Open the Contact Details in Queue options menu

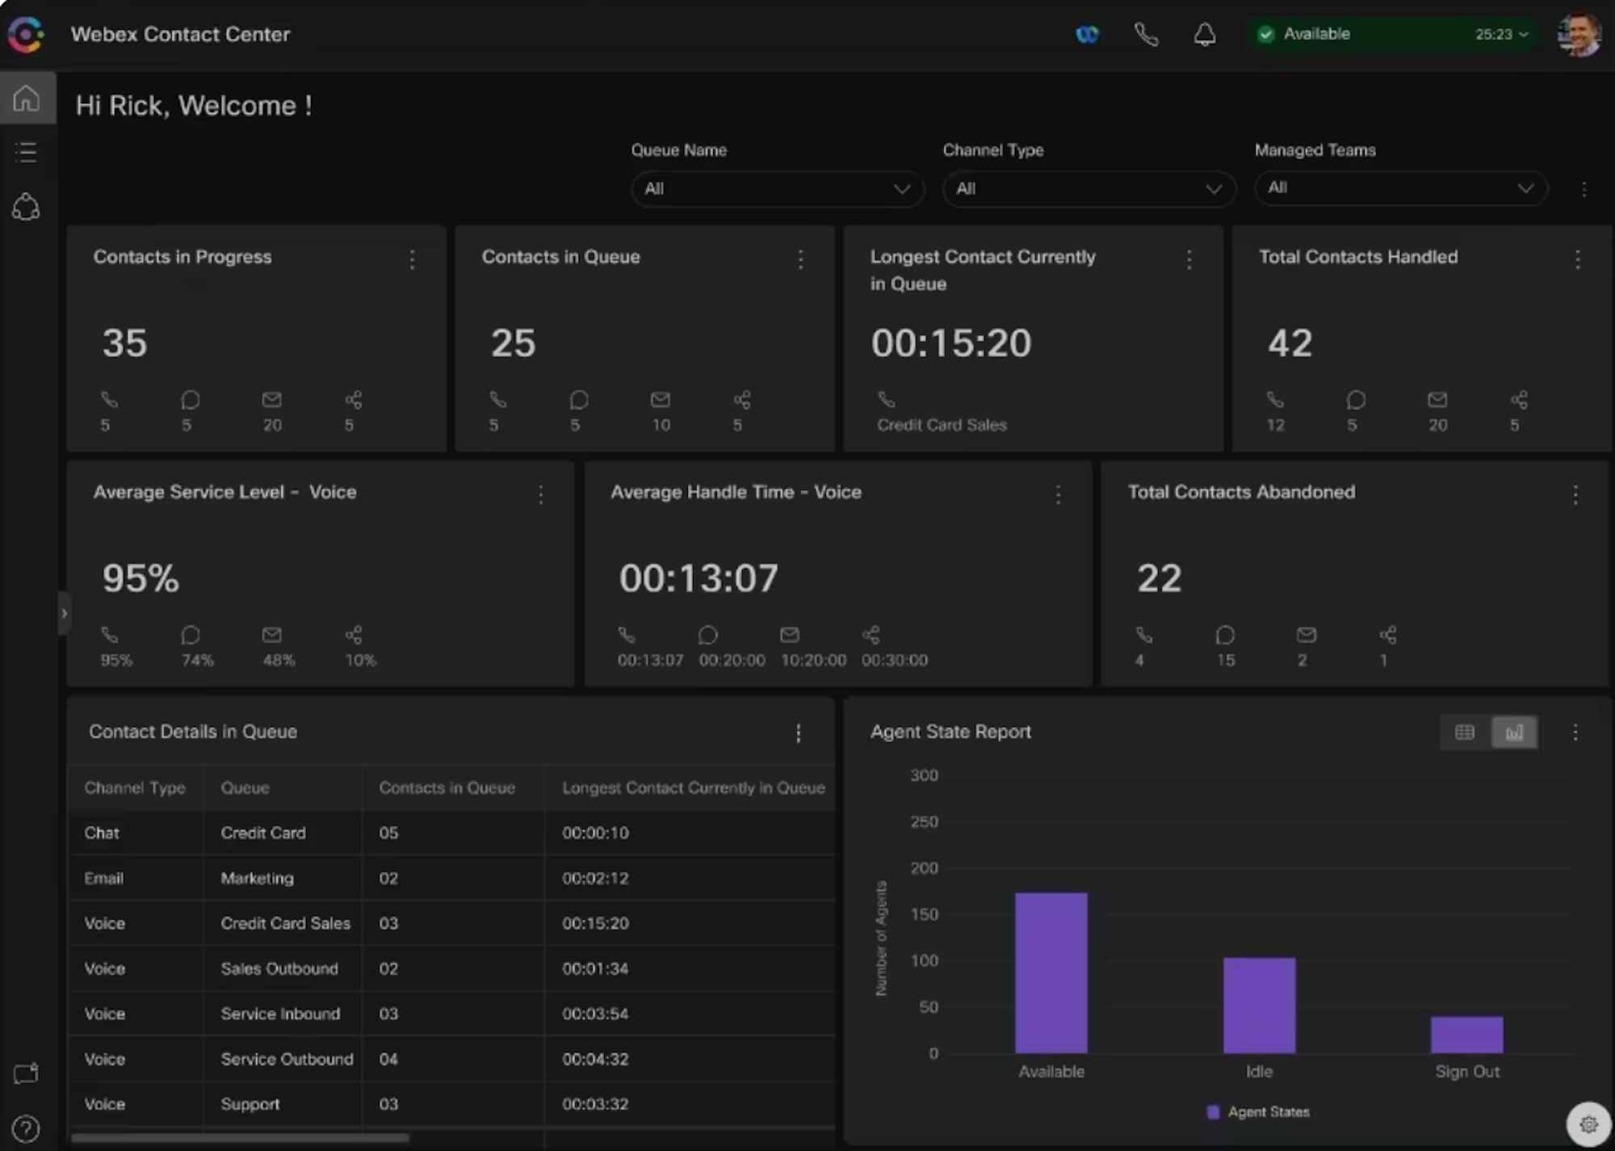(x=799, y=733)
